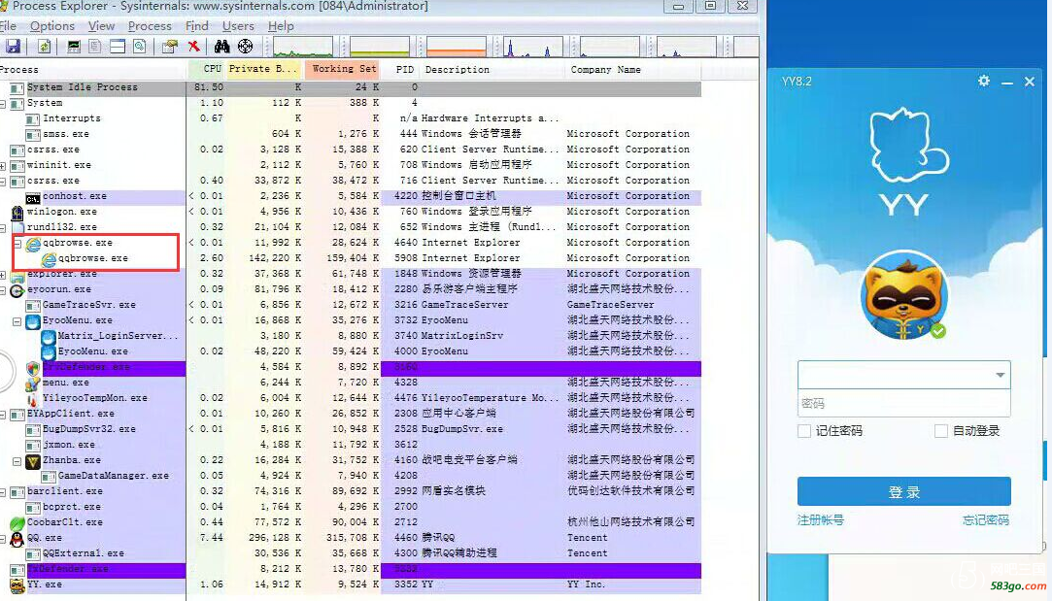This screenshot has width=1052, height=601.
Task: Open System Information from the toolbar graph icon
Action: 74,47
